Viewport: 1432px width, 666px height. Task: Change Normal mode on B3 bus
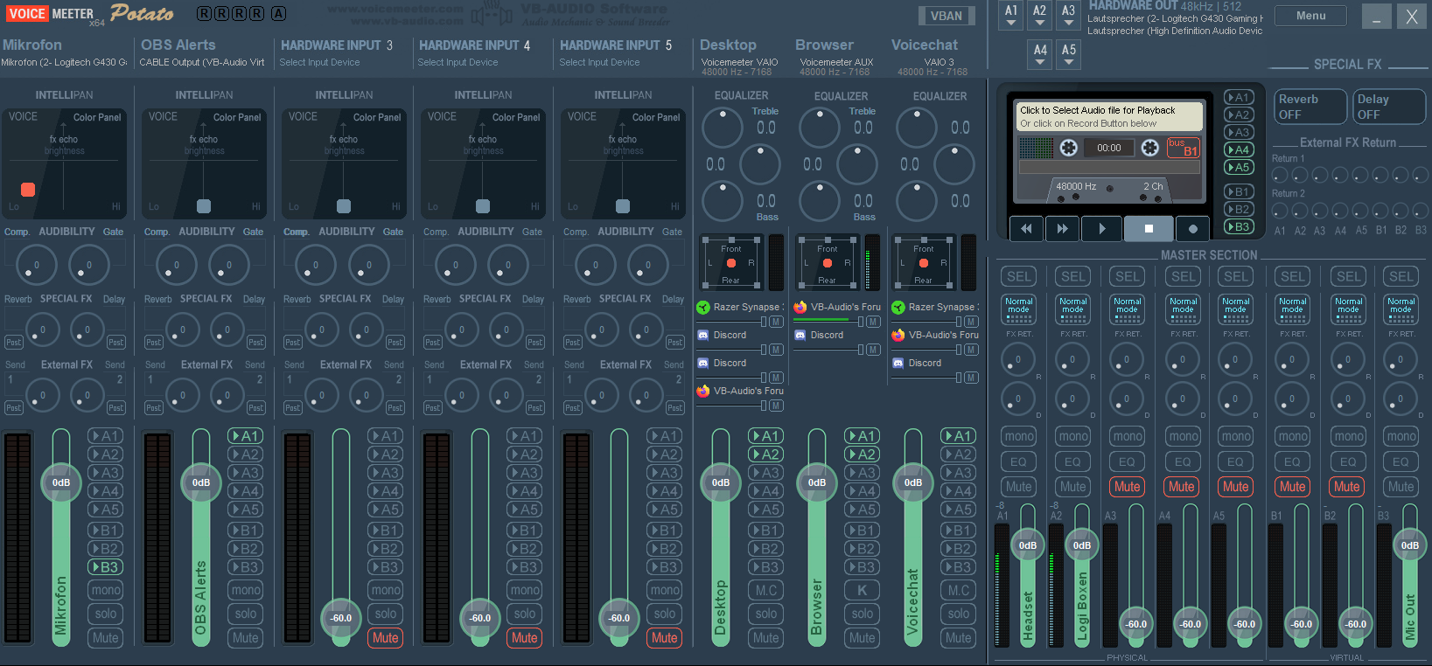click(x=1401, y=309)
